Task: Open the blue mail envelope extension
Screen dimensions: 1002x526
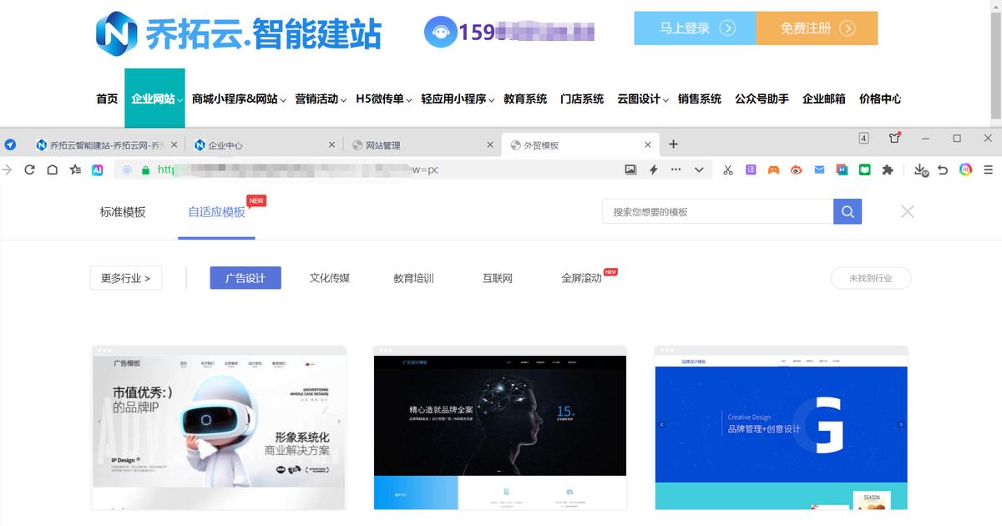Action: click(819, 169)
